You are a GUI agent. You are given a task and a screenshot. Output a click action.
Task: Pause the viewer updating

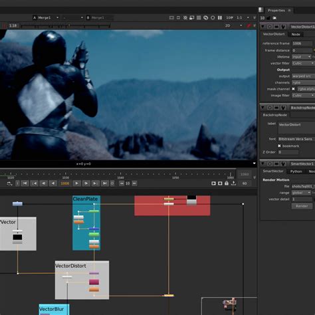pyautogui.click(x=220, y=18)
